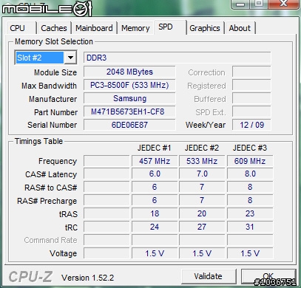The width and height of the screenshot is (301, 288).
Task: Click the JEDEC #3 voltage 1.5 V cell
Action: [x=250, y=253]
